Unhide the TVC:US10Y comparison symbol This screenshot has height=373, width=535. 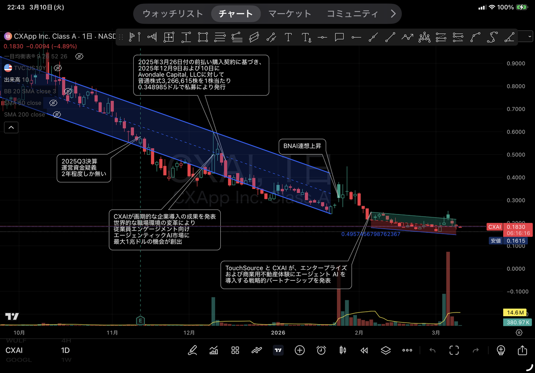(58, 68)
